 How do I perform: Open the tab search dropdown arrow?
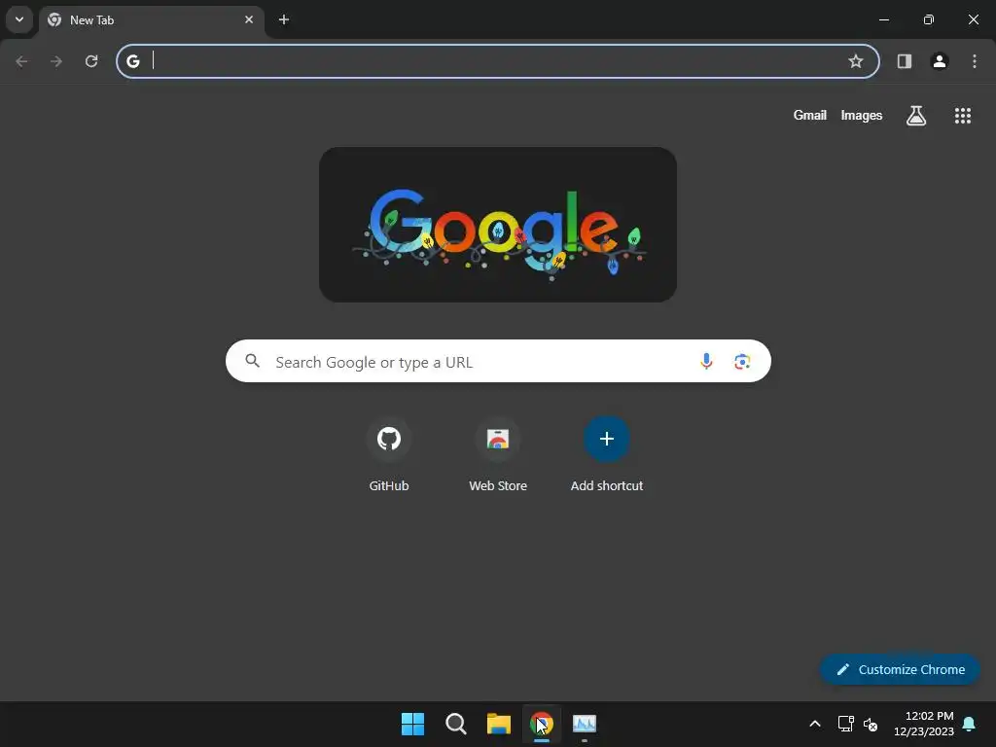pos(19,19)
